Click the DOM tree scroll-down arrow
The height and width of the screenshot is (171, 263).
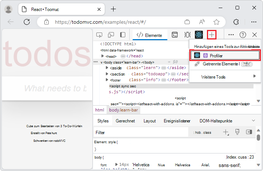point(259,101)
